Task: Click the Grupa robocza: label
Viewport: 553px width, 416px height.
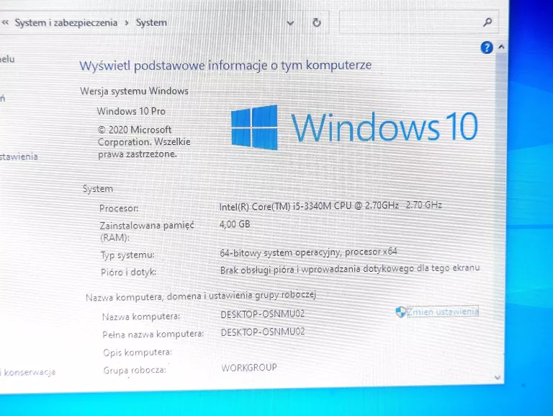Action: pos(135,370)
